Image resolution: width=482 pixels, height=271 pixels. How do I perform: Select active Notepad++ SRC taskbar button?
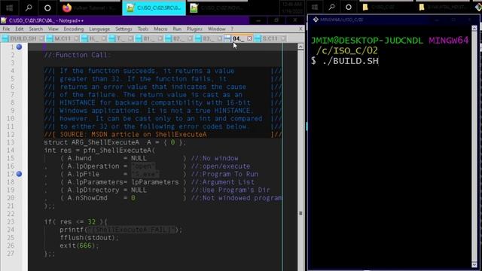[x=154, y=8]
